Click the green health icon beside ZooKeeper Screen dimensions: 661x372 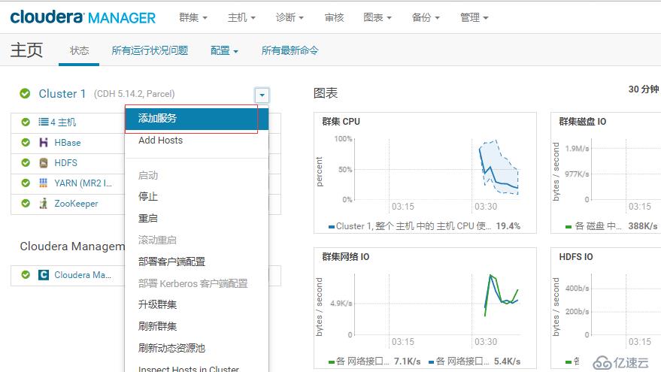click(26, 204)
